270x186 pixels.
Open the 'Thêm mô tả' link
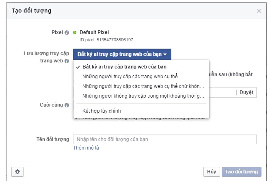point(86,148)
